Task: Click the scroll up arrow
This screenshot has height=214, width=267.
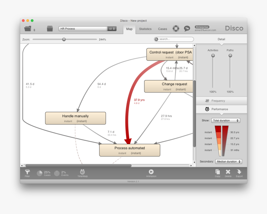Action: pos(194,45)
